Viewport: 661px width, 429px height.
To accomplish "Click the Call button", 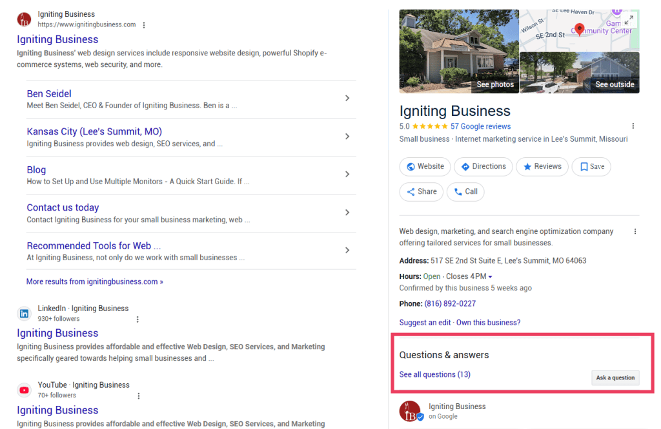I will click(465, 192).
